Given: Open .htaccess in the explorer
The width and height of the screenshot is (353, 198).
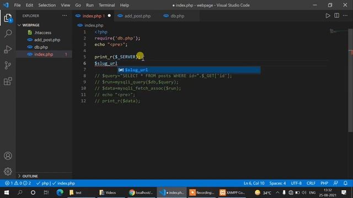Looking at the screenshot, I should (43, 32).
